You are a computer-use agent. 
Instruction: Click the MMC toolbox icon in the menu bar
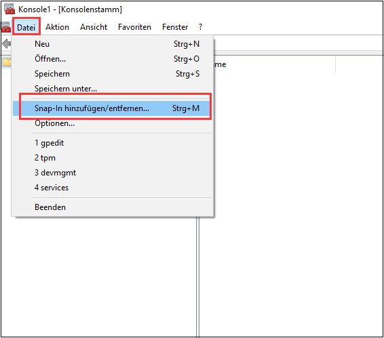click(x=6, y=27)
